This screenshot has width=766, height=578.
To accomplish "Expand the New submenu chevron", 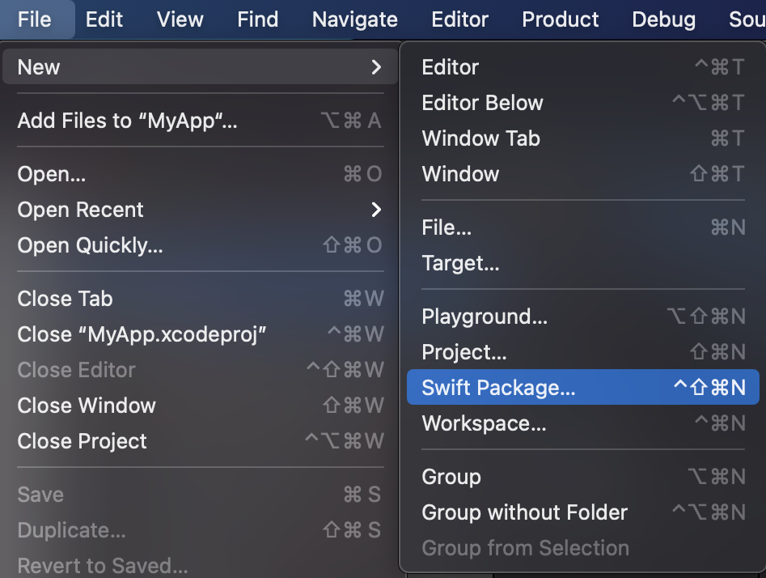I will 375,67.
